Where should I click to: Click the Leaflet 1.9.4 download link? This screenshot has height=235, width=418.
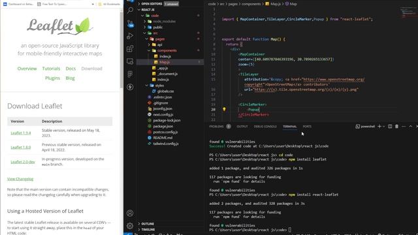(x=21, y=133)
